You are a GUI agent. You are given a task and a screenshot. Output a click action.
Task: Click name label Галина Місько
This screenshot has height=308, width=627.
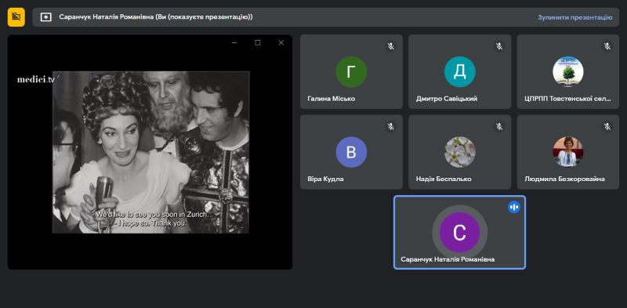[x=331, y=99]
